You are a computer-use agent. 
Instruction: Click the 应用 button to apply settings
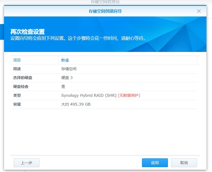point(155,163)
